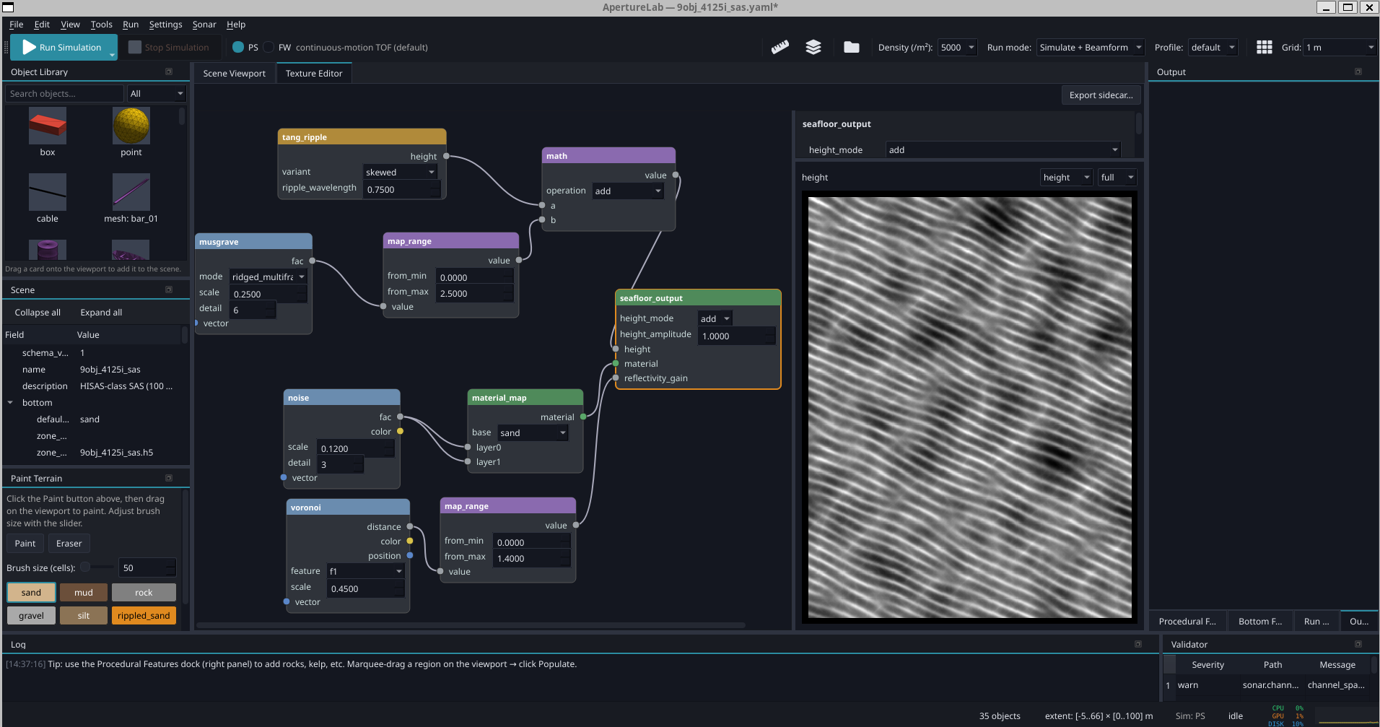Open the preview full range dropdown
1380x727 pixels.
point(1117,178)
